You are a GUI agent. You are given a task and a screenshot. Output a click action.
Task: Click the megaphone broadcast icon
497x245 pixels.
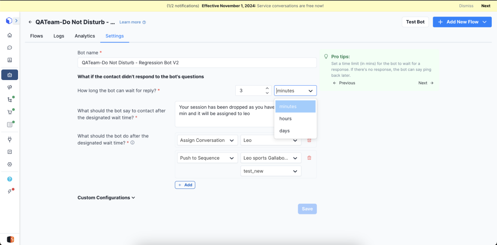10,87
